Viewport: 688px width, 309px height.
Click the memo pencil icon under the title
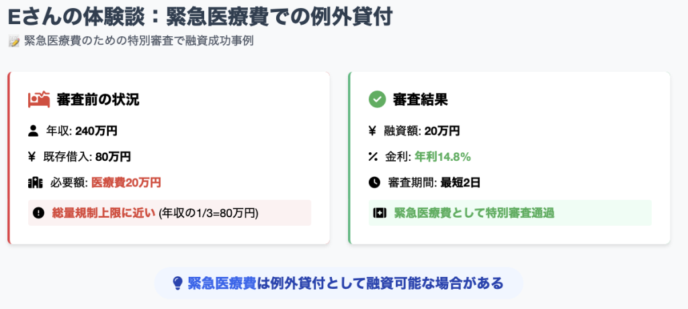14,42
